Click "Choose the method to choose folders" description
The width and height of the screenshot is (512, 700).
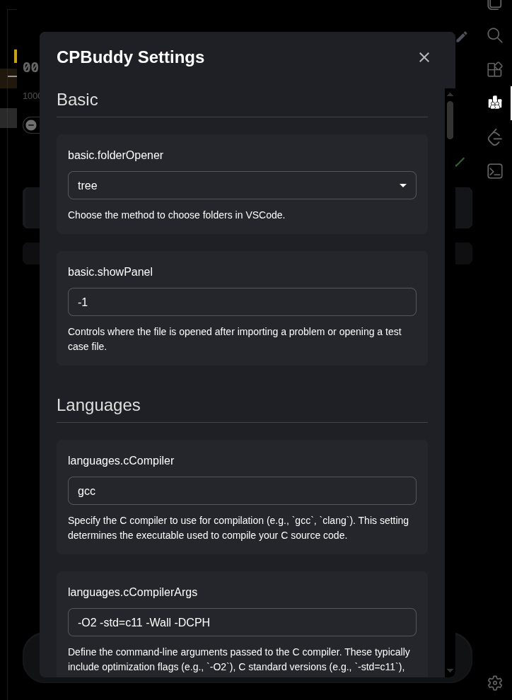176,215
